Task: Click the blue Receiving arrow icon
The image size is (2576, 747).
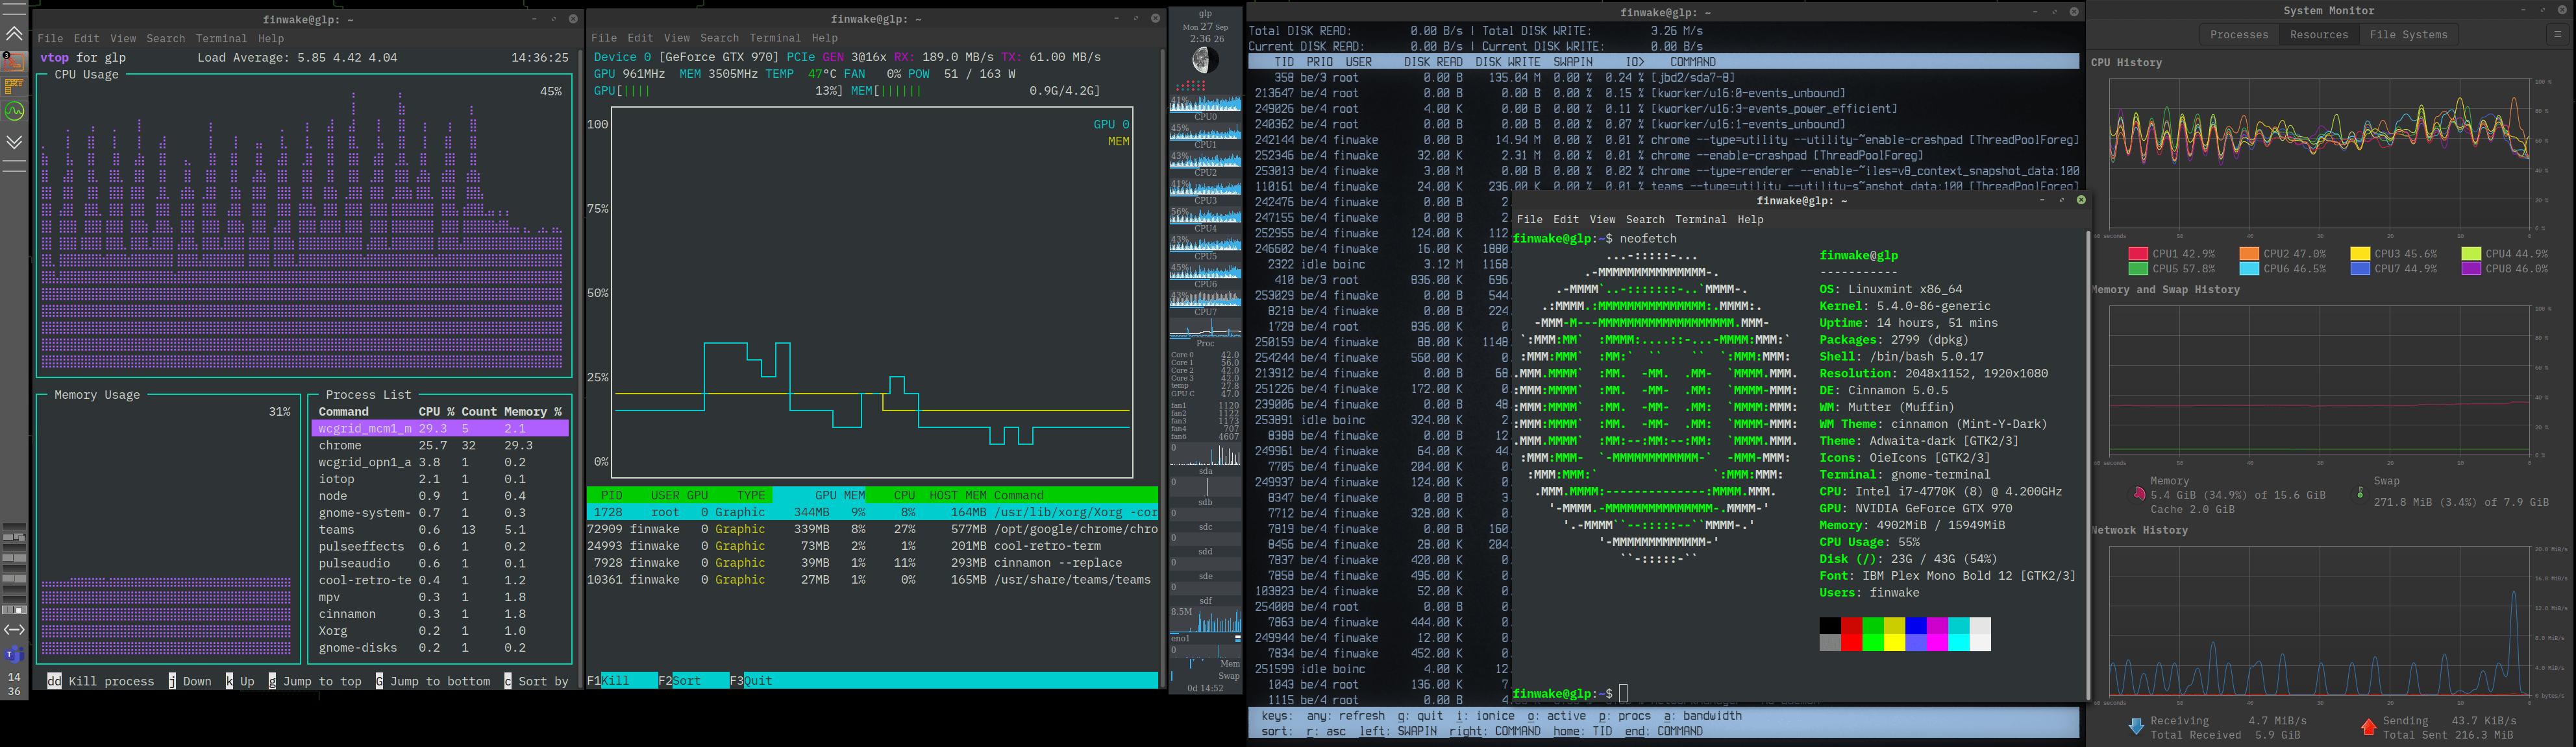Action: [2136, 727]
